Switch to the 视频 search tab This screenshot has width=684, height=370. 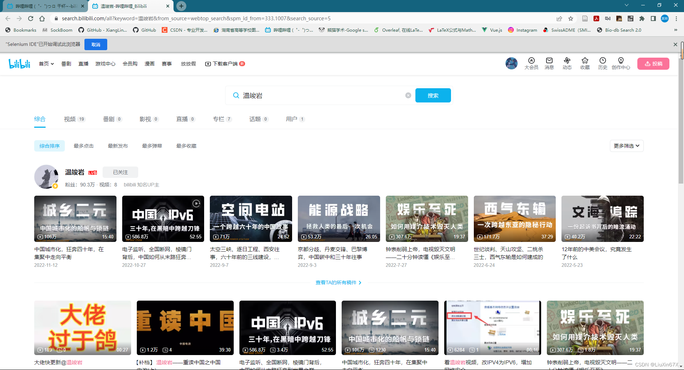[x=71, y=119]
